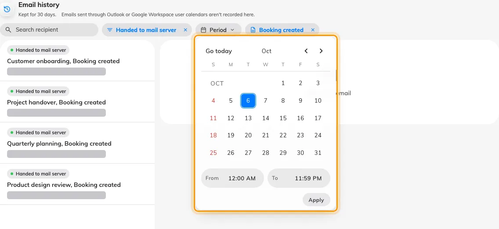This screenshot has width=499, height=229.
Task: Select October 15 in calendar
Action: [x=283, y=118]
